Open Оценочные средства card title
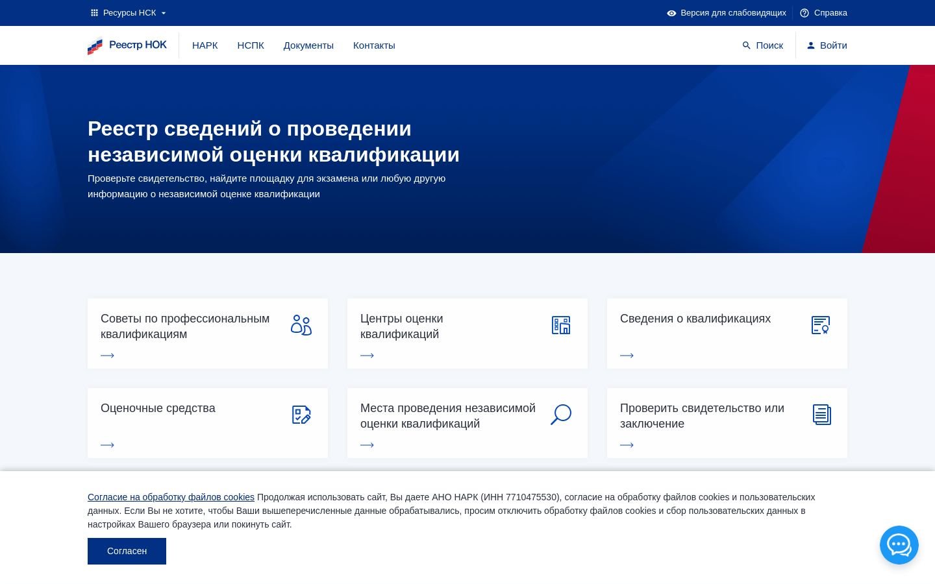The width and height of the screenshot is (935, 584). pyautogui.click(x=158, y=408)
